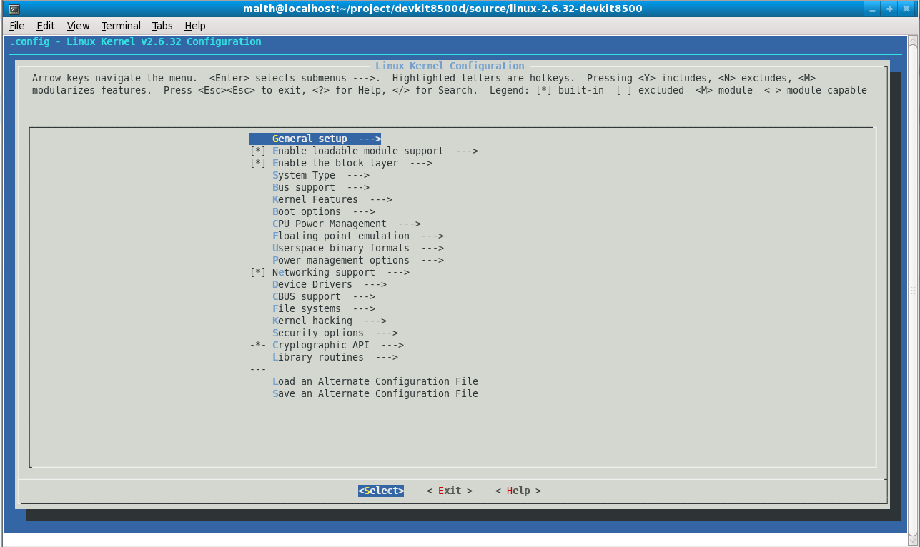The width and height of the screenshot is (920, 547).
Task: Open Bus support submenu
Action: click(x=321, y=187)
